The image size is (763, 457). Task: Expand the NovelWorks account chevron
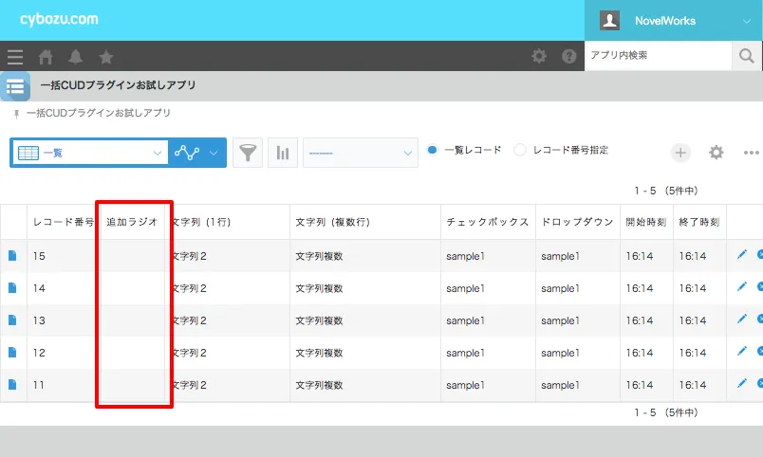[747, 21]
